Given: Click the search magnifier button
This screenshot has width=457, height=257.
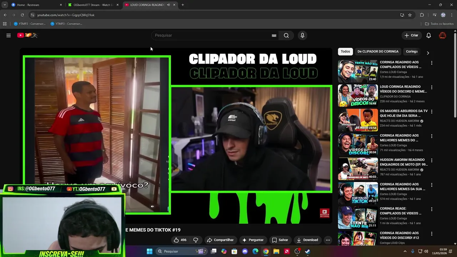Looking at the screenshot, I should (286, 35).
